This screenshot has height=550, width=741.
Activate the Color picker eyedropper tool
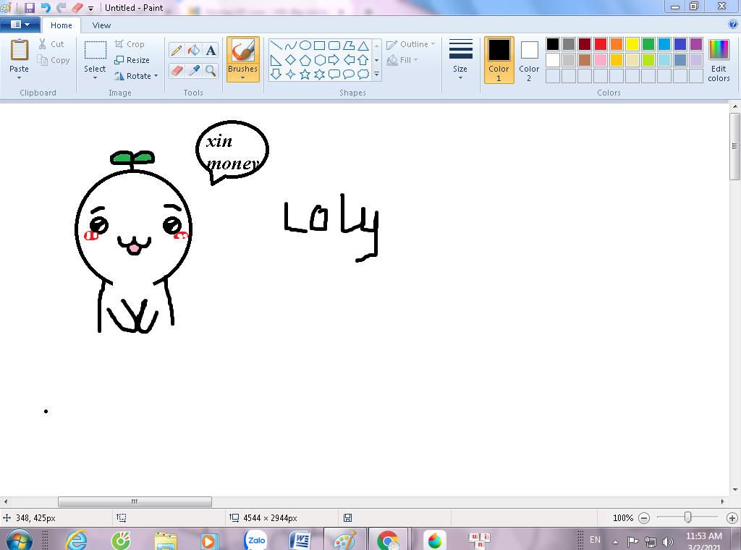pos(194,71)
